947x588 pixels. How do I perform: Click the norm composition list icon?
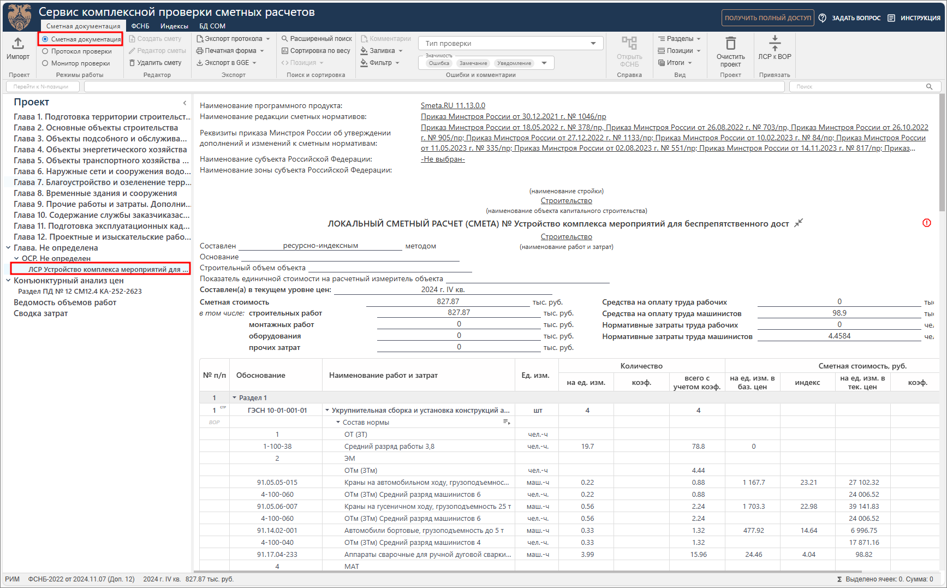(x=506, y=422)
